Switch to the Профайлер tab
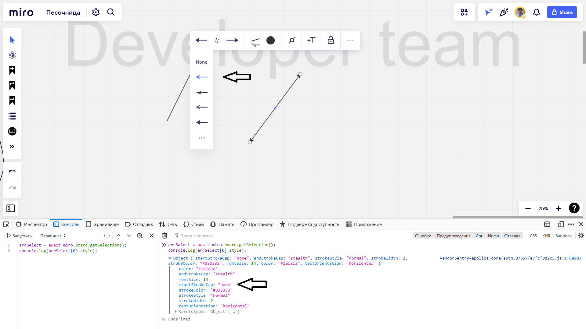Screen dimensions: 586x329 coord(257,225)
